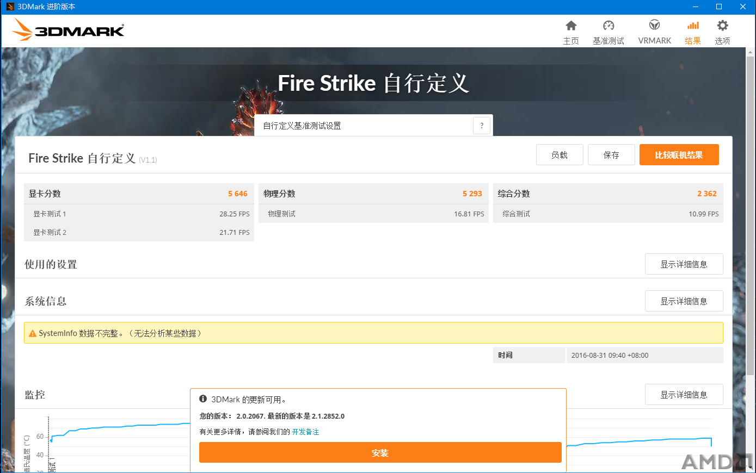Open the options (选项) gear icon
Viewport: 756px width, 473px height.
(x=722, y=26)
